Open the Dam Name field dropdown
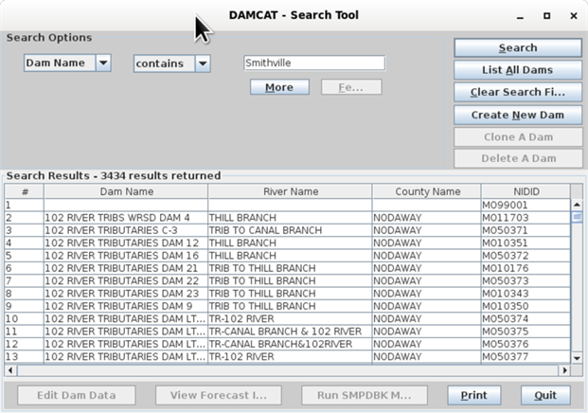588x413 pixels. (103, 63)
